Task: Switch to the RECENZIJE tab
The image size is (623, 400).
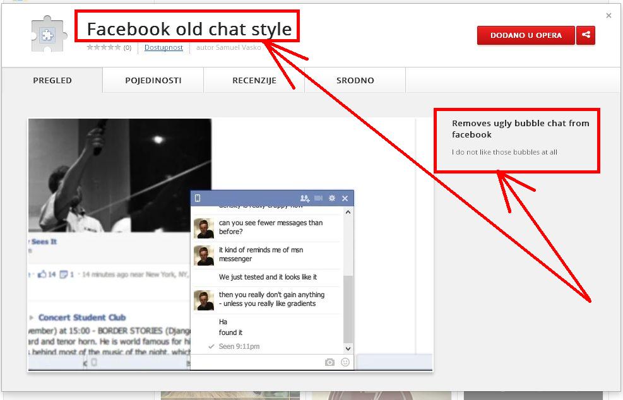Action: (x=254, y=80)
